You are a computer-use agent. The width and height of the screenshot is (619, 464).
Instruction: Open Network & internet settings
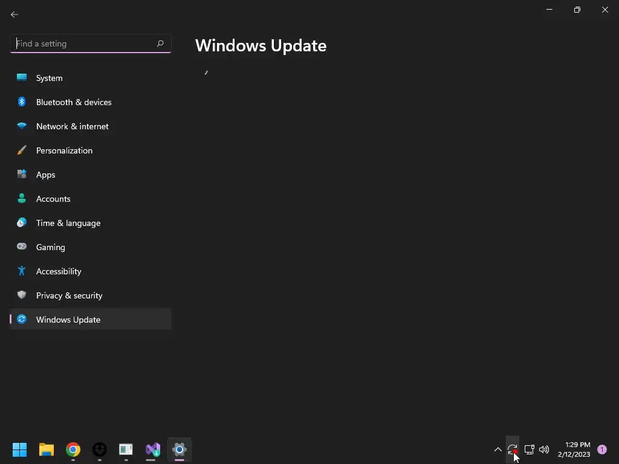tap(91, 126)
